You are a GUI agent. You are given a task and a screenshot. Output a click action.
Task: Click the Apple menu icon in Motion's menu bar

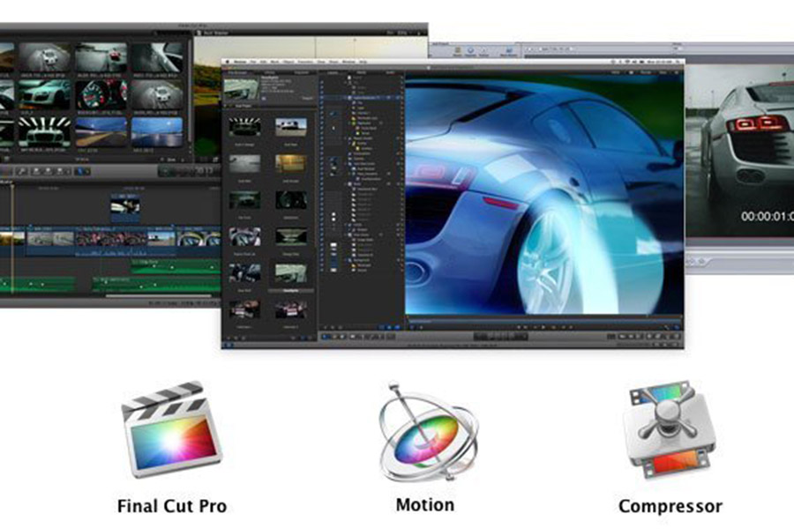point(228,61)
